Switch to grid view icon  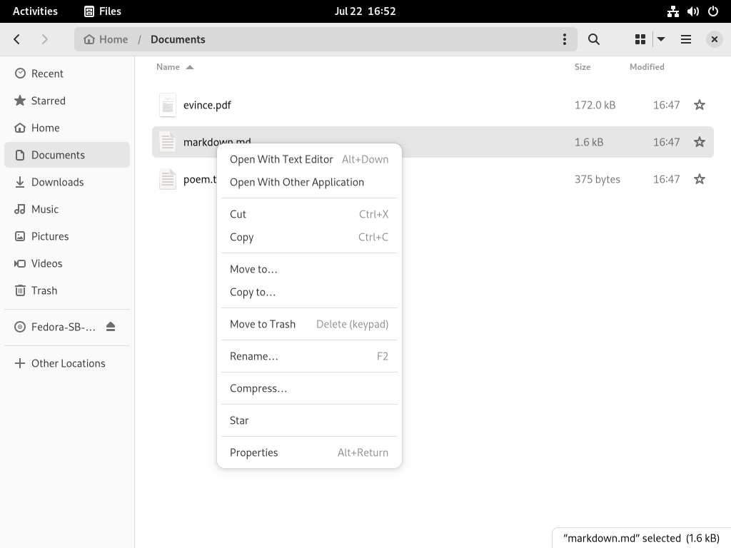(640, 39)
